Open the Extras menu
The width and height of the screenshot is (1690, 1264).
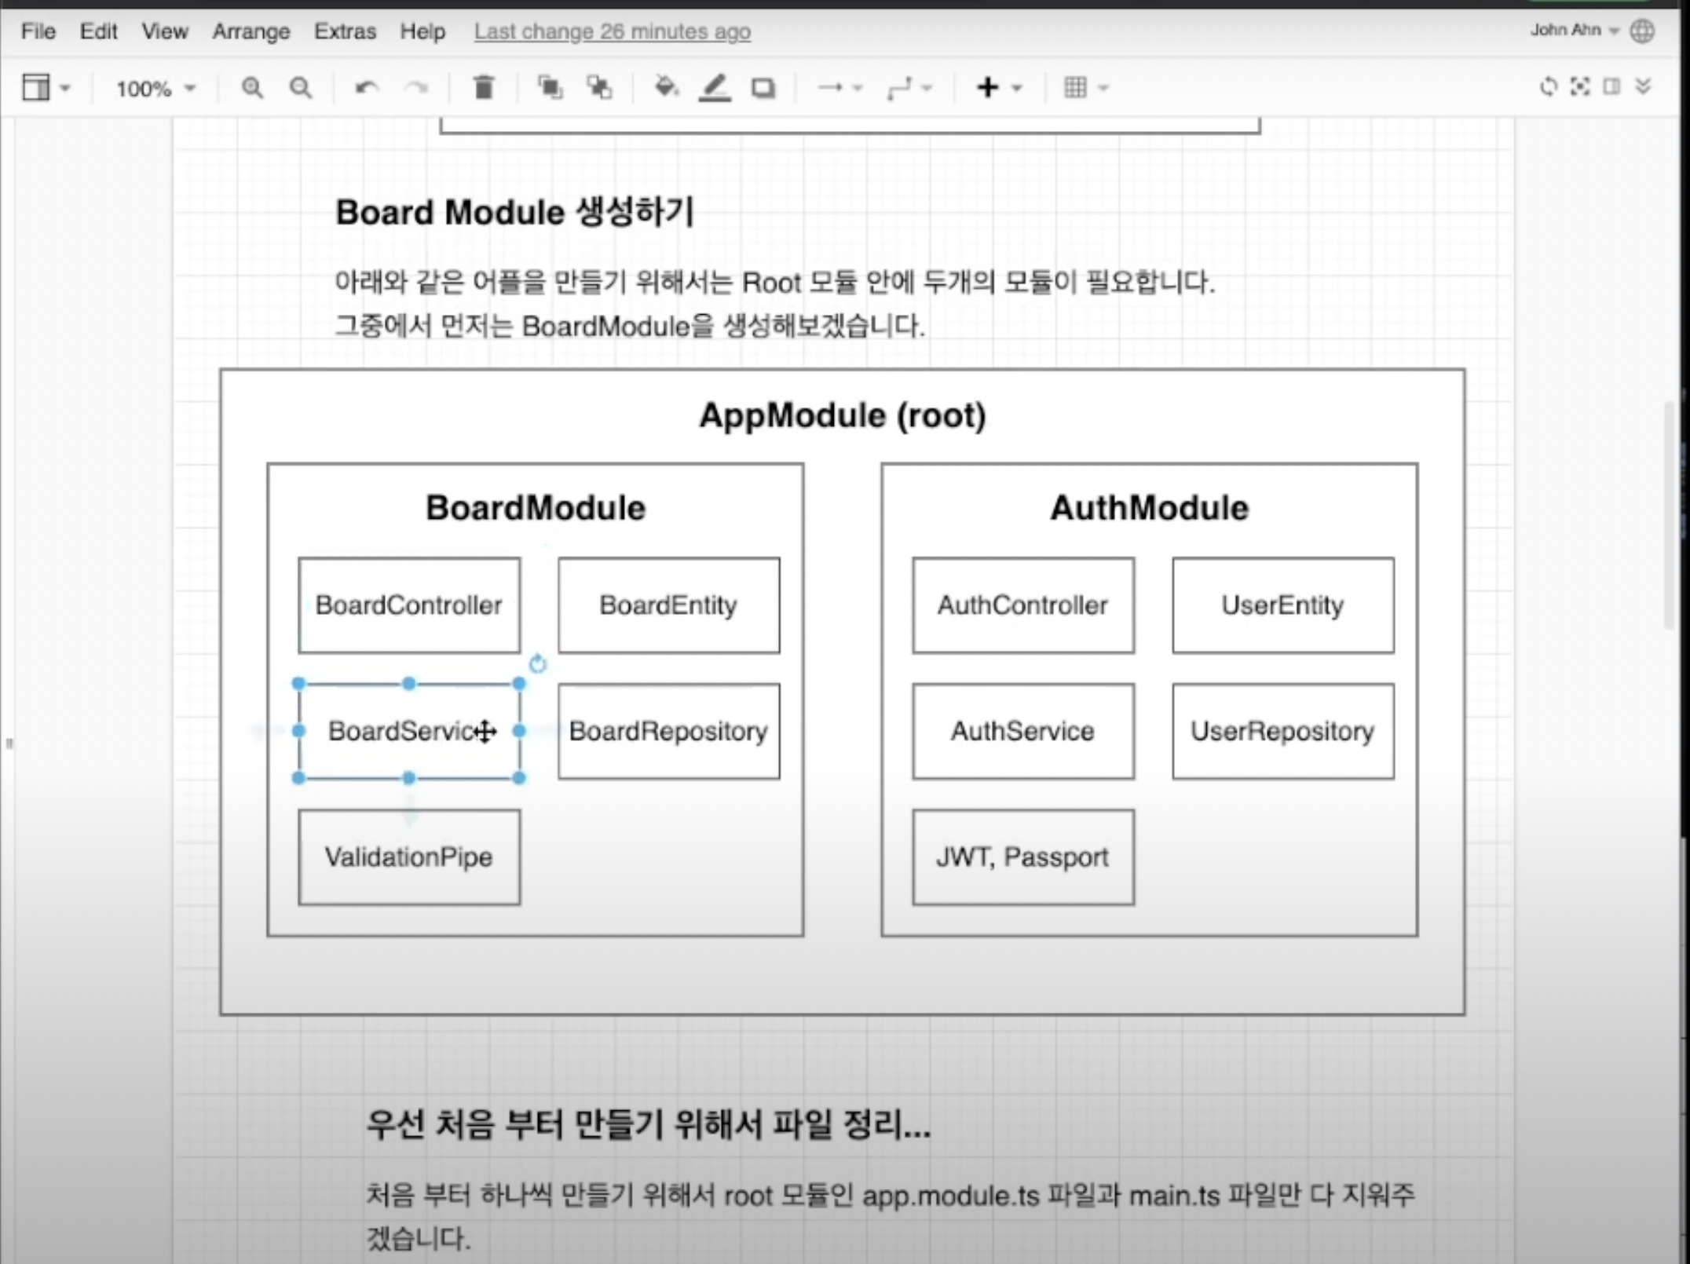[x=345, y=31]
